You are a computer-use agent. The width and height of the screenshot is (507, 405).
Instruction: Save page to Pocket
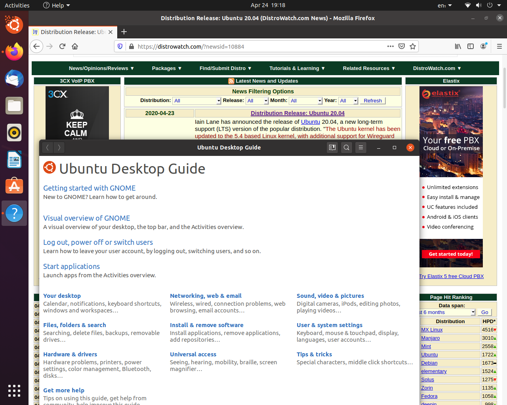[x=402, y=46]
